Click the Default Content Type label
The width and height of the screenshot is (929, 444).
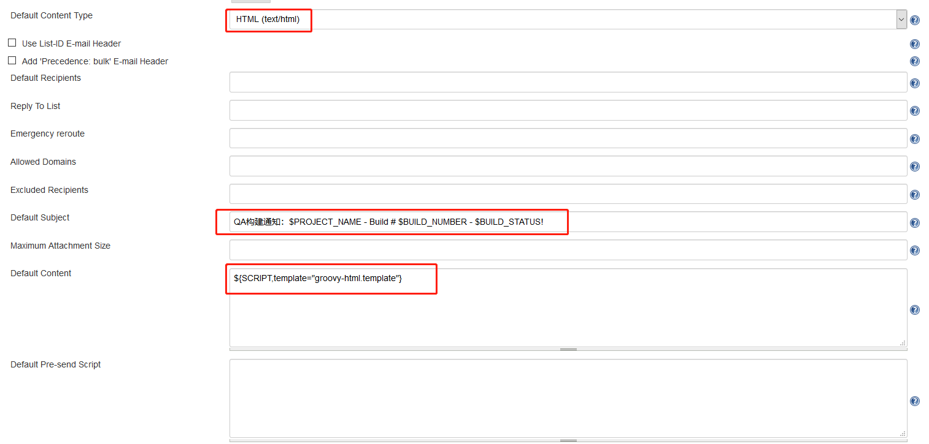click(52, 15)
